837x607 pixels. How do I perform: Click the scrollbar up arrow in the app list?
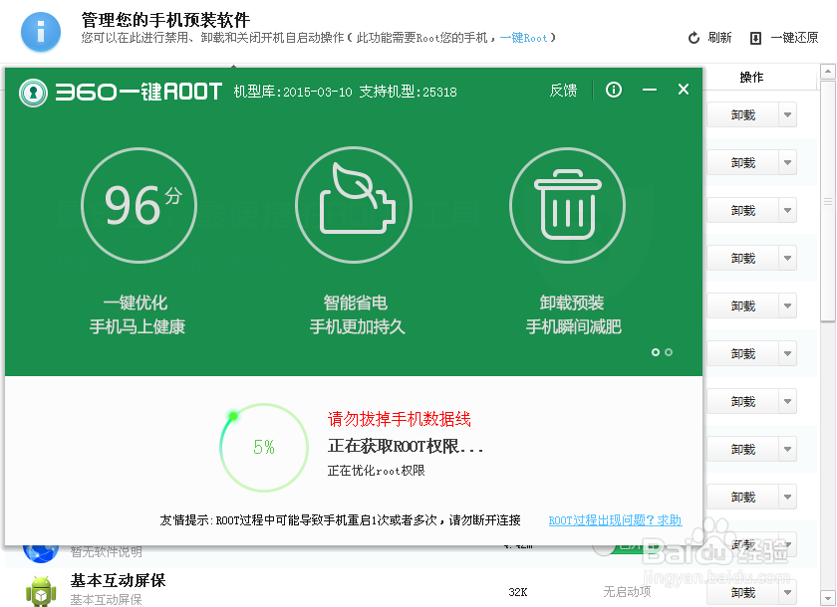pos(827,71)
